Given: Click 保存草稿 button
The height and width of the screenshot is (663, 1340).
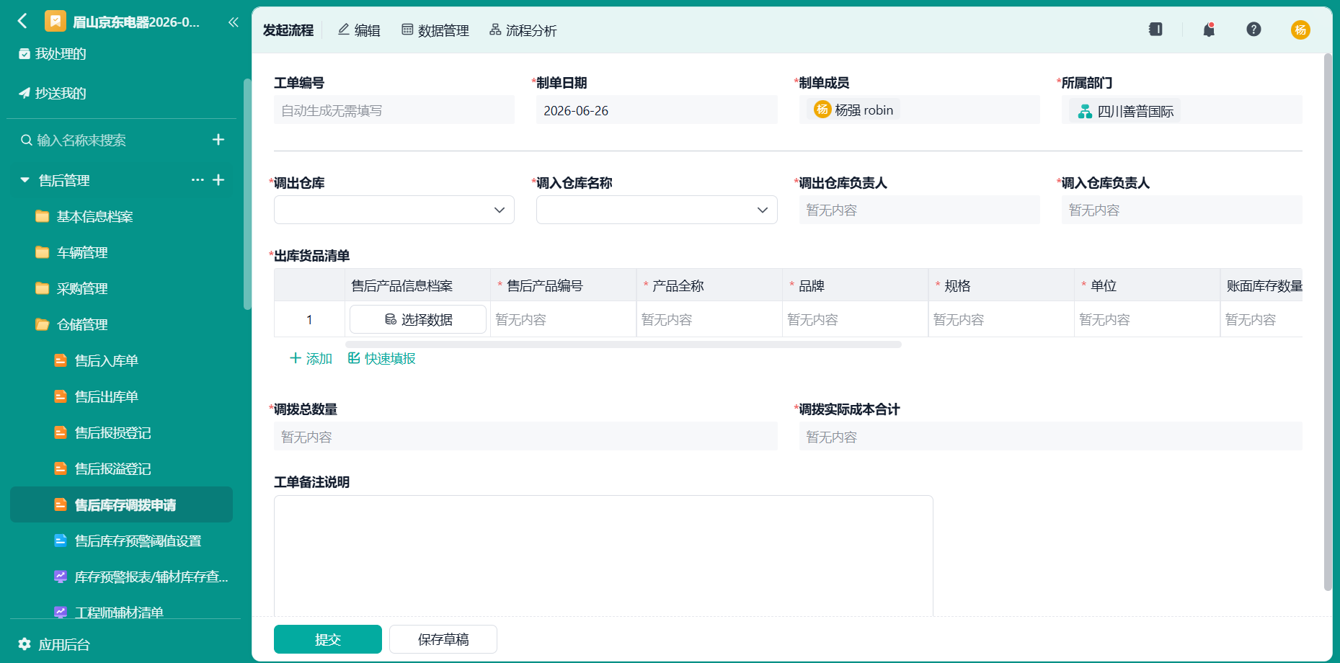Looking at the screenshot, I should click(443, 639).
